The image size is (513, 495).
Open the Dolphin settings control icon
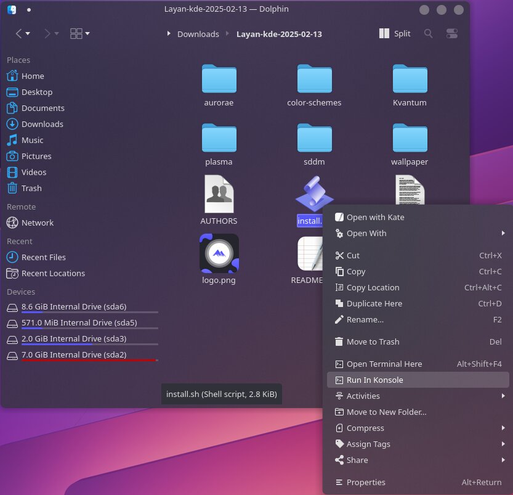click(453, 34)
